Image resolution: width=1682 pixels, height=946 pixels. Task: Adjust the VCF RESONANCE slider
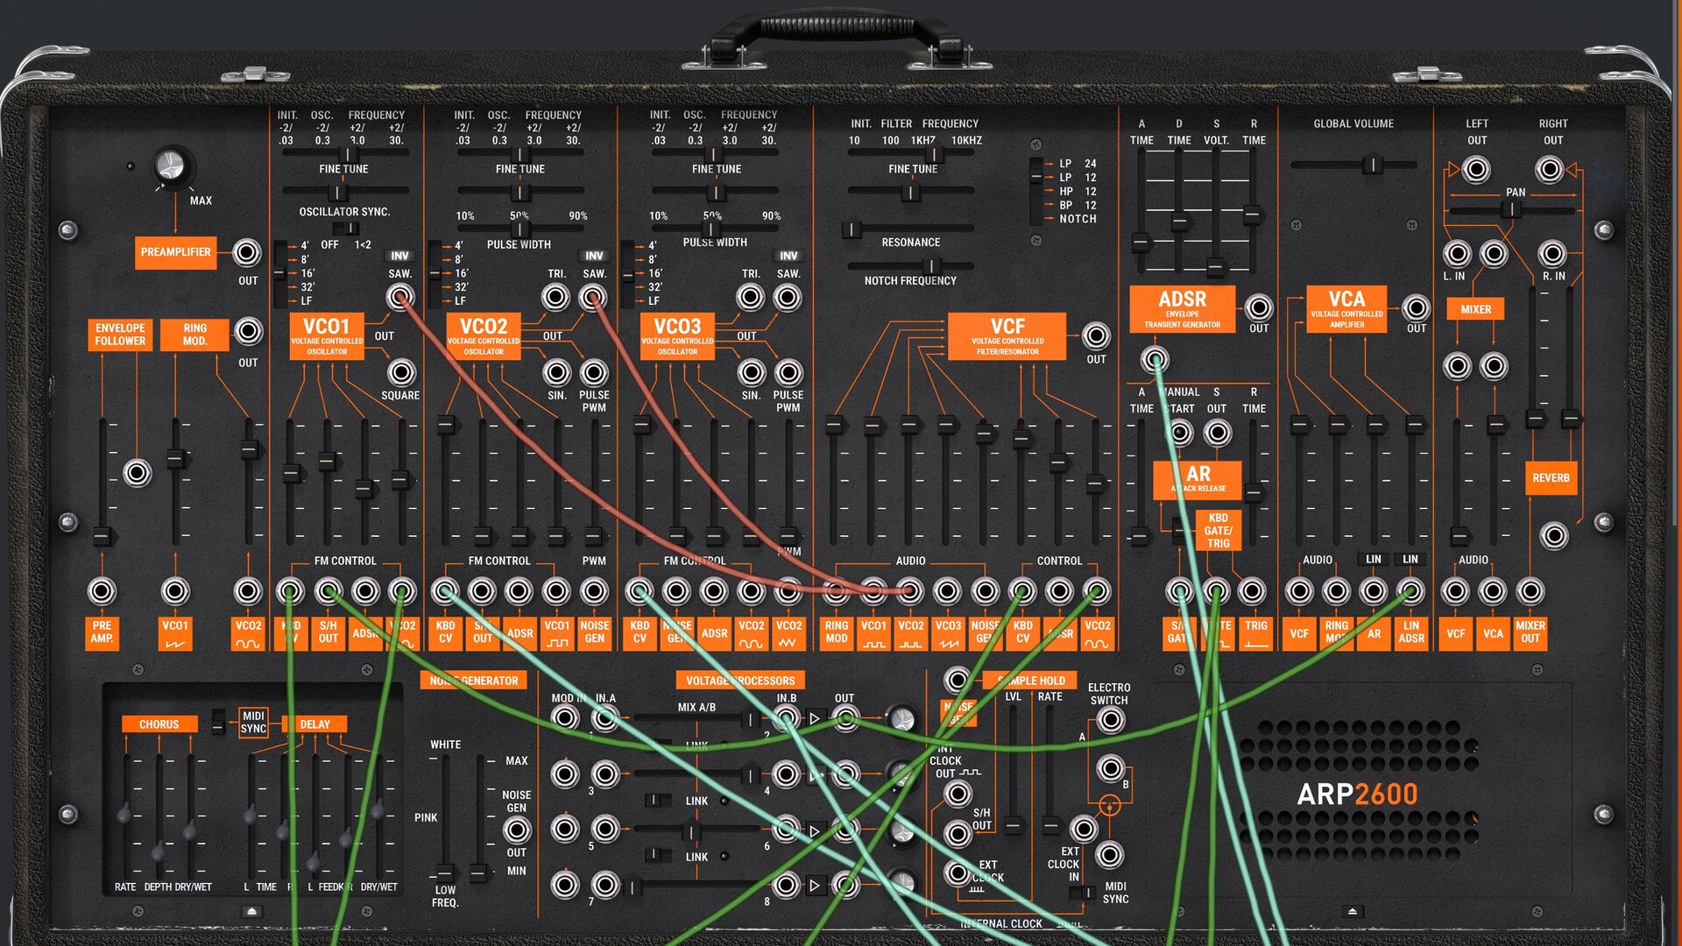pyautogui.click(x=852, y=229)
